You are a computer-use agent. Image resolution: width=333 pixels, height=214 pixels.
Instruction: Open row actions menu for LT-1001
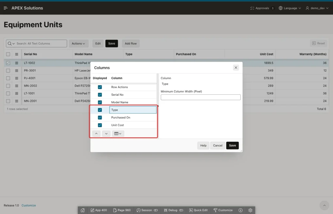[x=17, y=93]
